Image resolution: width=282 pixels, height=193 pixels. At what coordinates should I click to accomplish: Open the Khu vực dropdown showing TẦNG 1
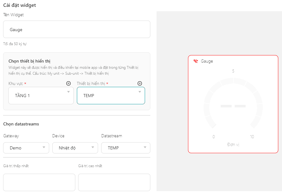(x=41, y=96)
